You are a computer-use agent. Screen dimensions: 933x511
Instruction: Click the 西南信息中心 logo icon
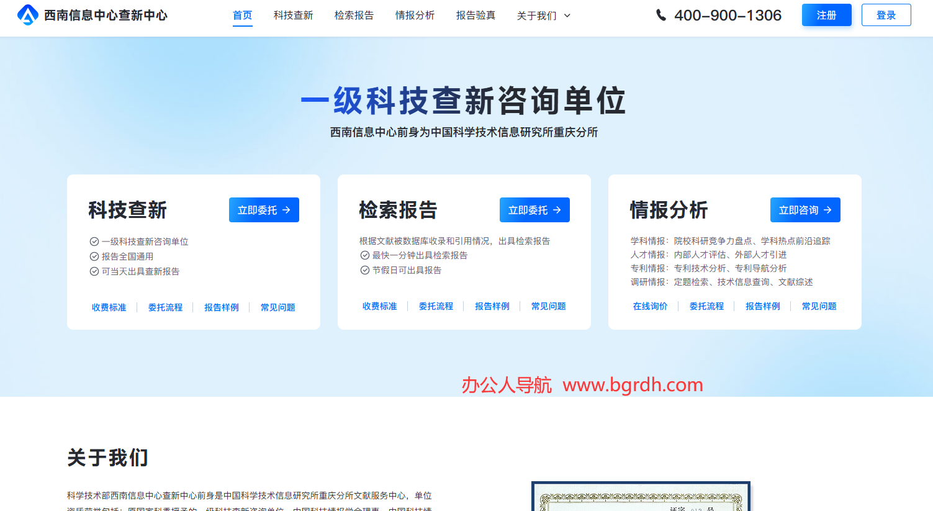(27, 15)
